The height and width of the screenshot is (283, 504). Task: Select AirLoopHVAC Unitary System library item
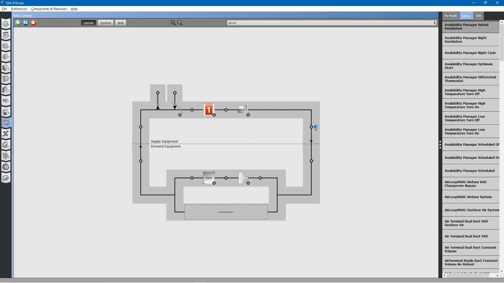[471, 197]
